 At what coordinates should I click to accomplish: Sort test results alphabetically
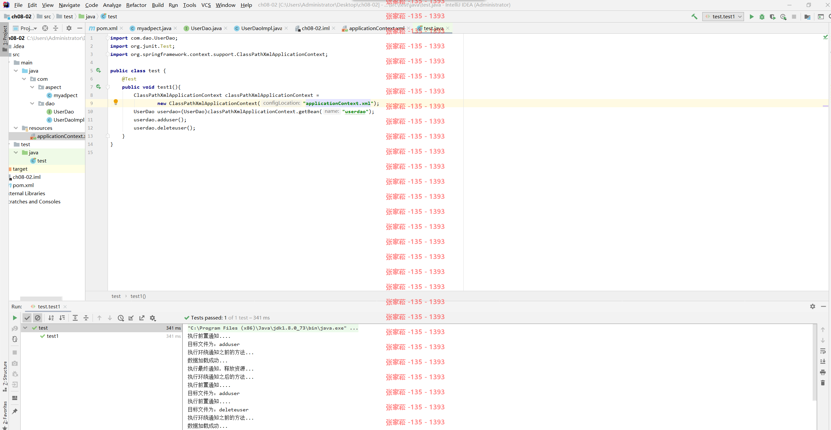[51, 318]
